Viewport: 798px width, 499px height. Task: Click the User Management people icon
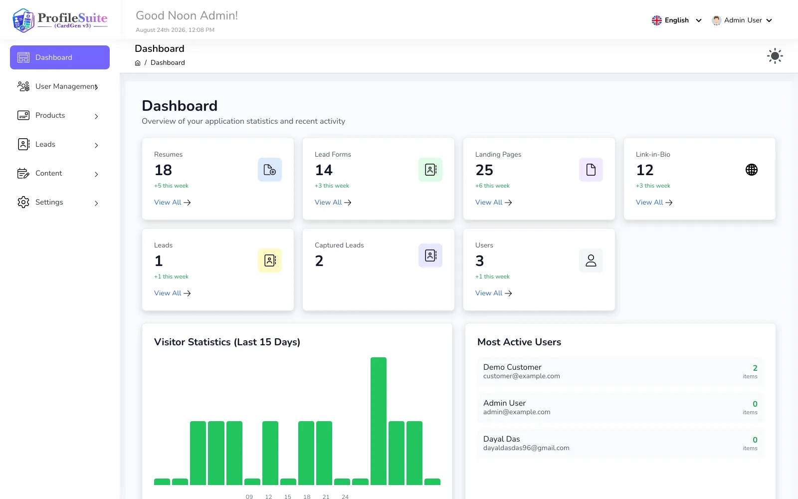point(23,86)
